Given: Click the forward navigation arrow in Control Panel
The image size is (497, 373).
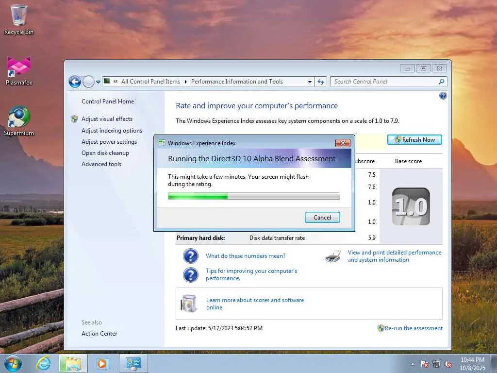Looking at the screenshot, I should (88, 82).
